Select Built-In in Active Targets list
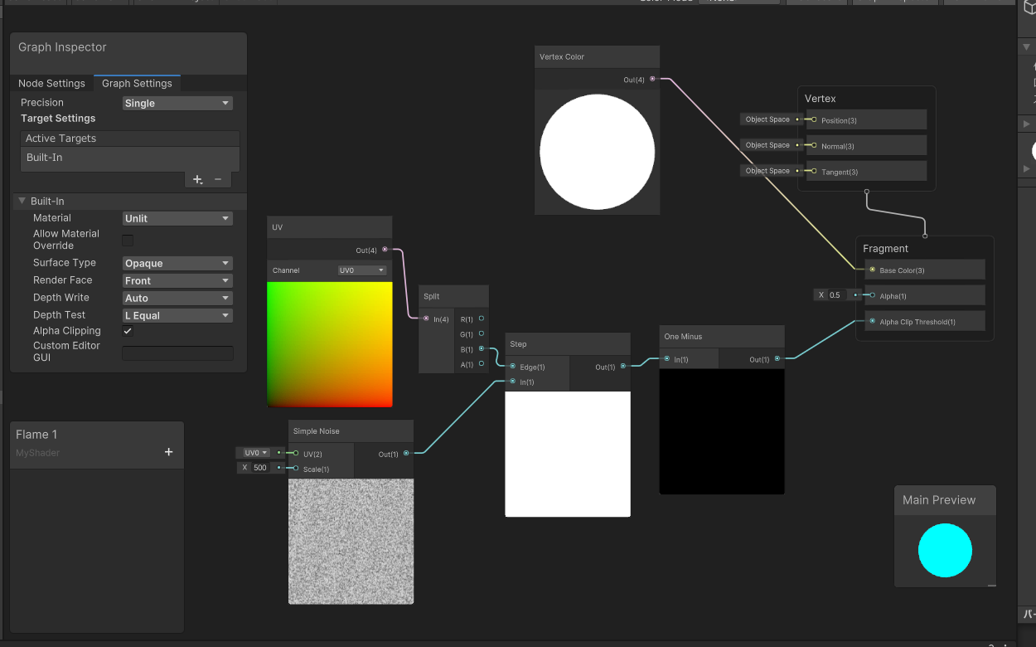The height and width of the screenshot is (647, 1036). pyautogui.click(x=128, y=158)
